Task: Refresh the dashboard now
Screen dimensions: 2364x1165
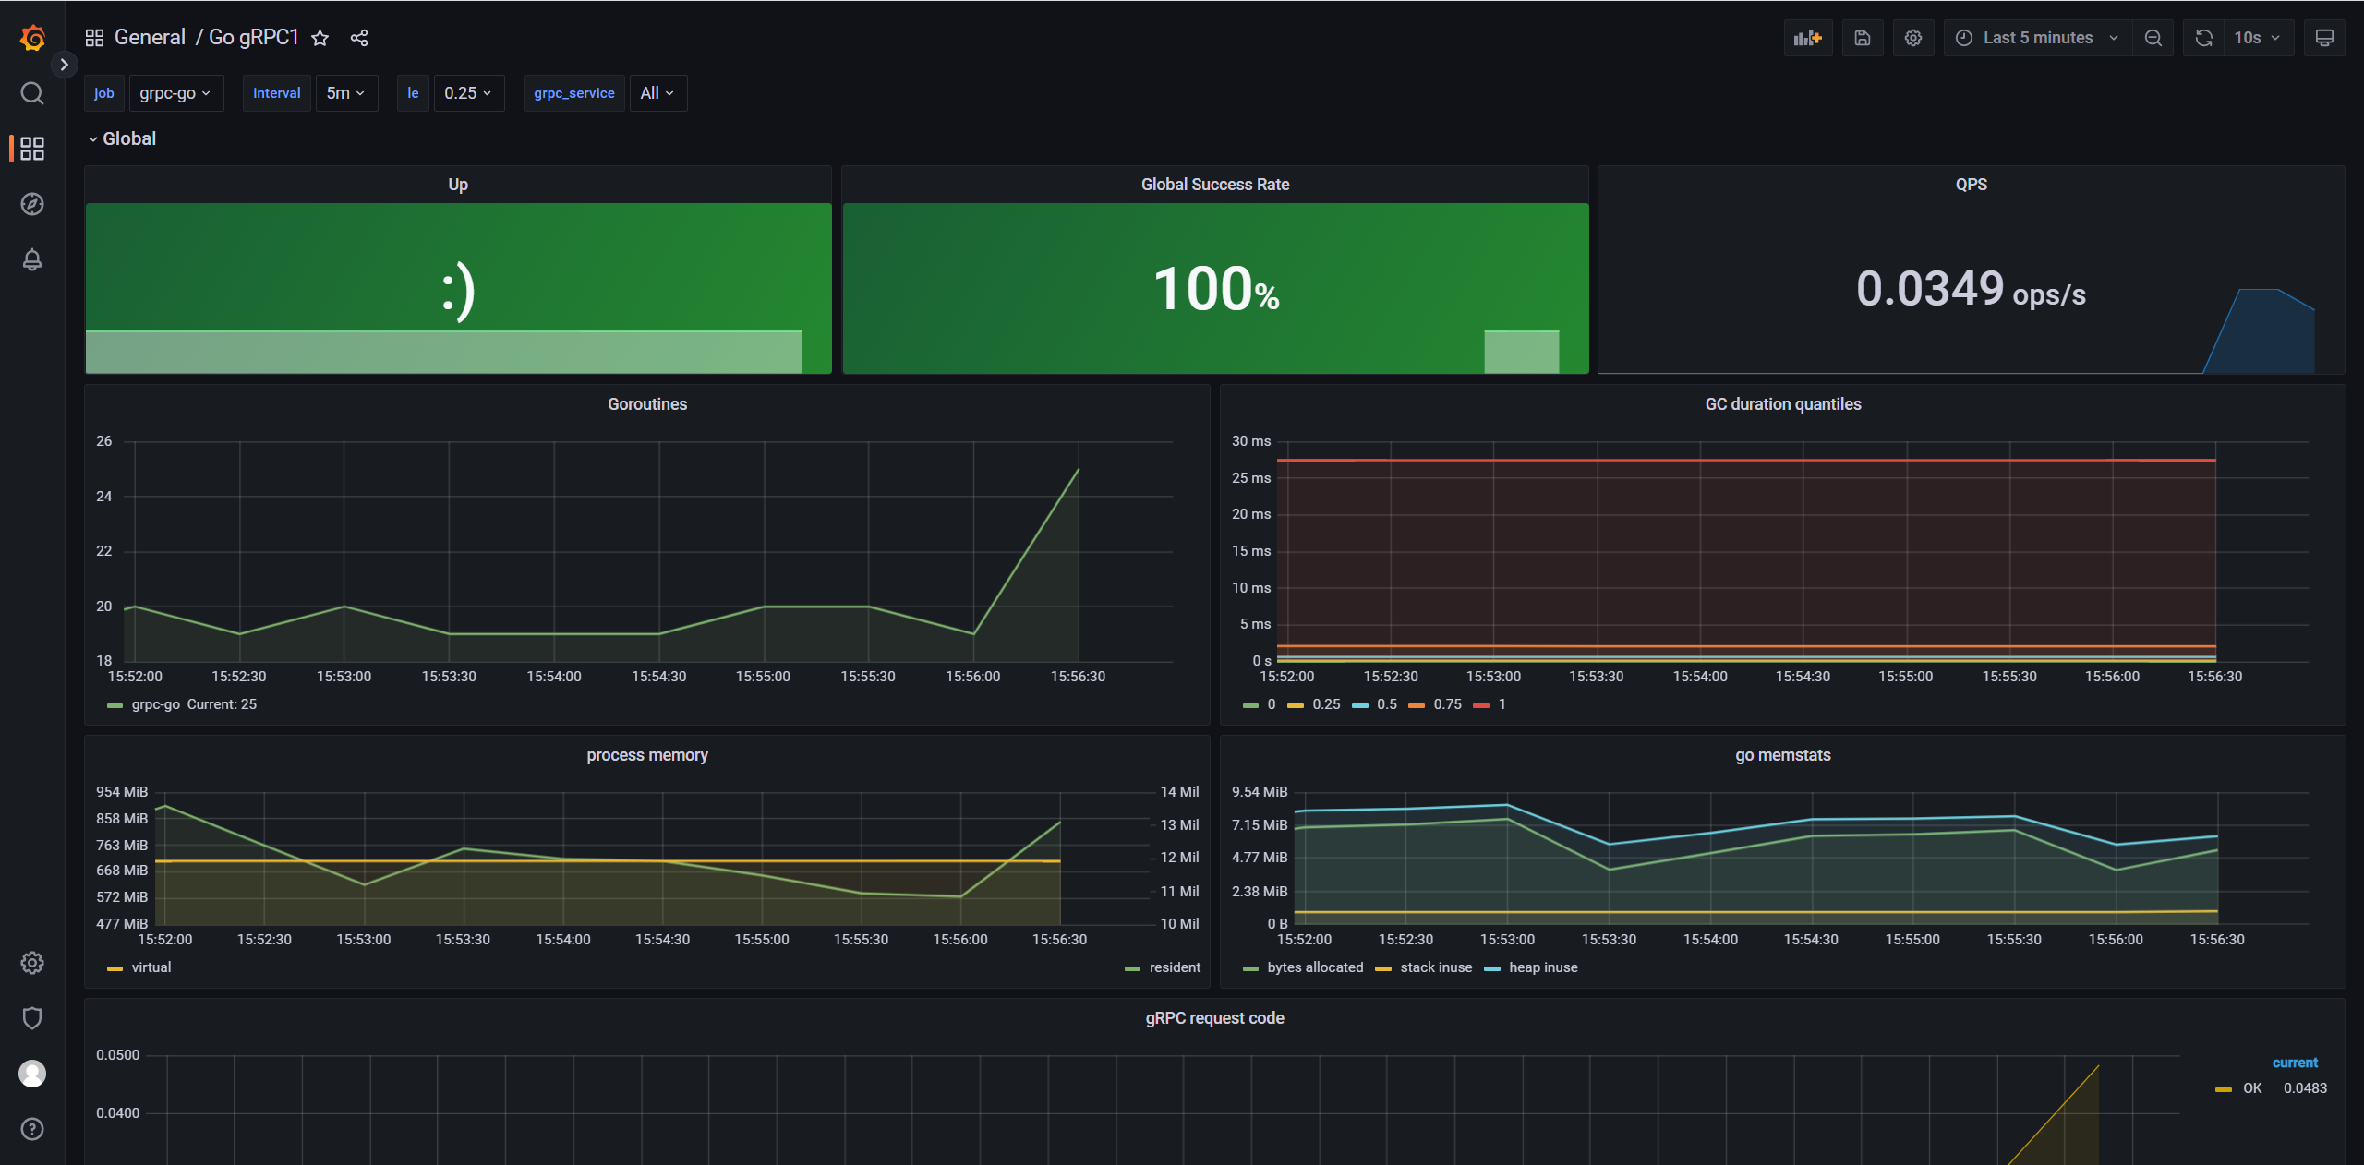Action: tap(2204, 38)
